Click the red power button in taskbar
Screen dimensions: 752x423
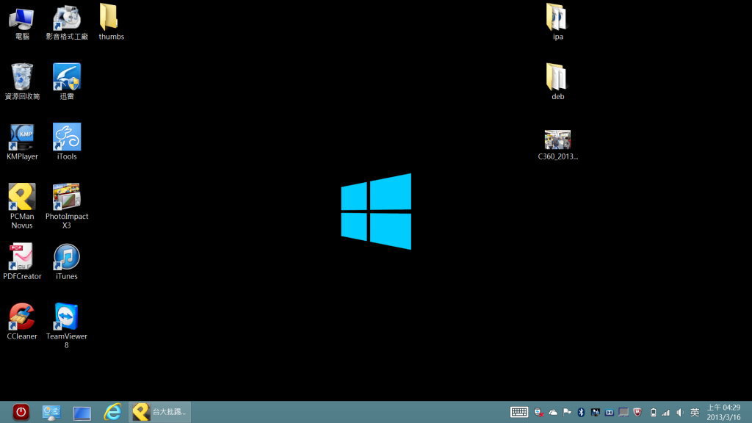pos(21,412)
